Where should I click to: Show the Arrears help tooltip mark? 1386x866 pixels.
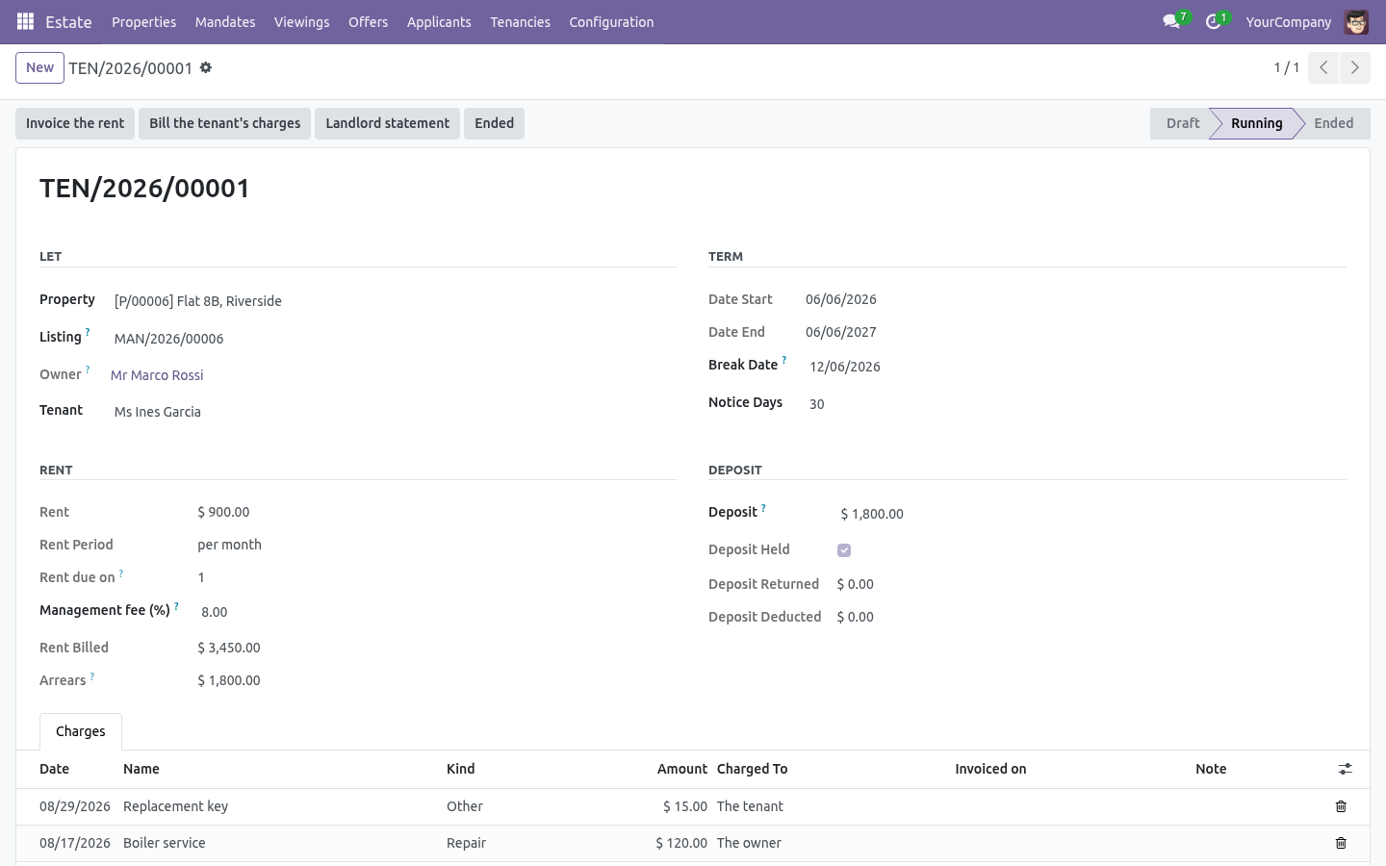tap(91, 676)
